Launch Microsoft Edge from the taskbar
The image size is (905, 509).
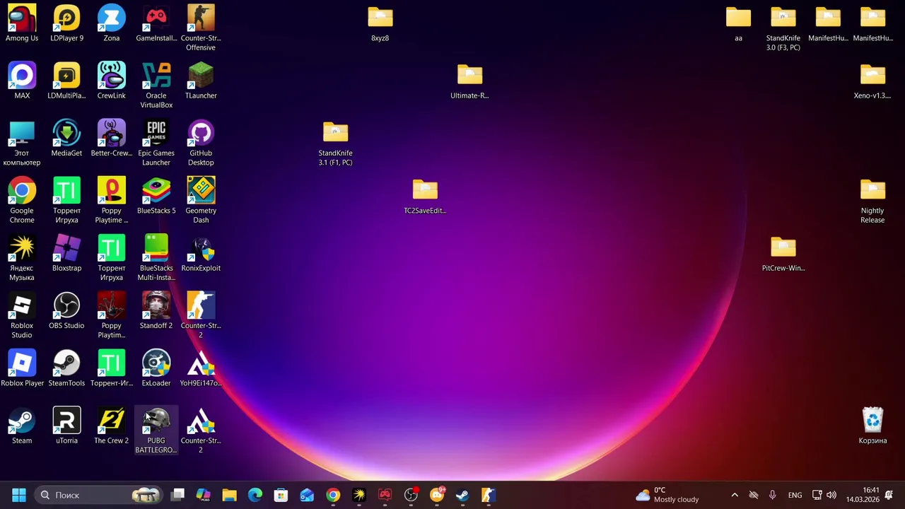pyautogui.click(x=255, y=495)
